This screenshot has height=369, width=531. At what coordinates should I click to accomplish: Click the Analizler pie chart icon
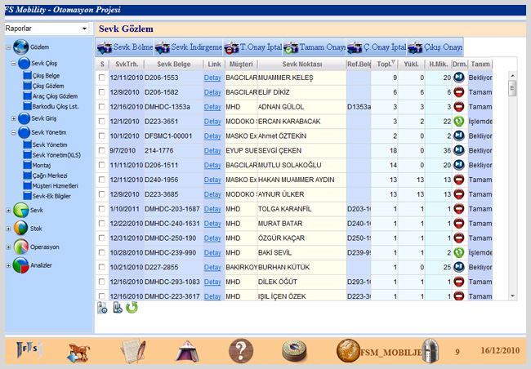(x=20, y=264)
